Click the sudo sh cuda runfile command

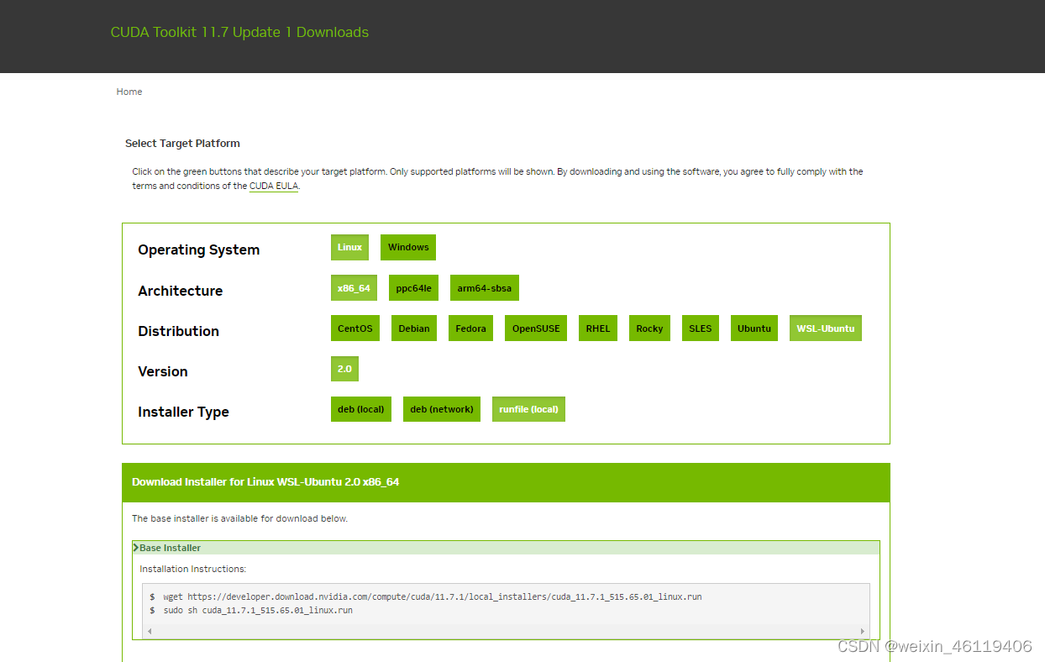tap(258, 610)
